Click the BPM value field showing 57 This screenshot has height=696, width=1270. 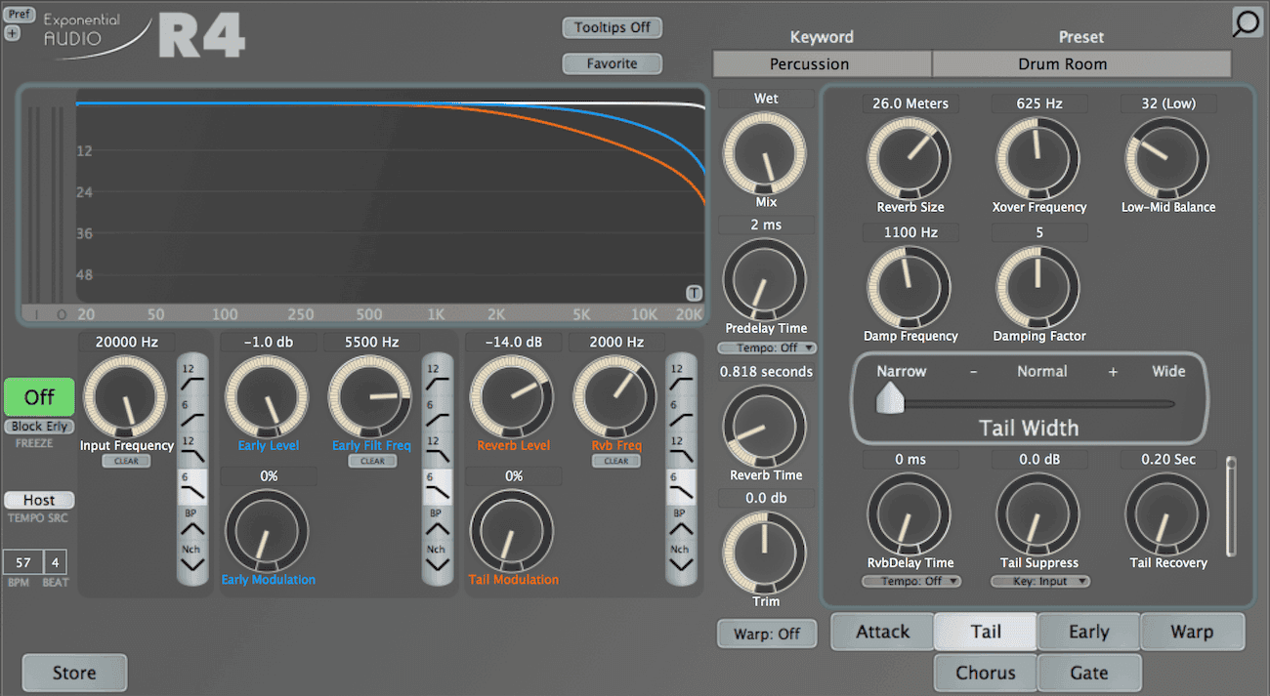(x=22, y=562)
